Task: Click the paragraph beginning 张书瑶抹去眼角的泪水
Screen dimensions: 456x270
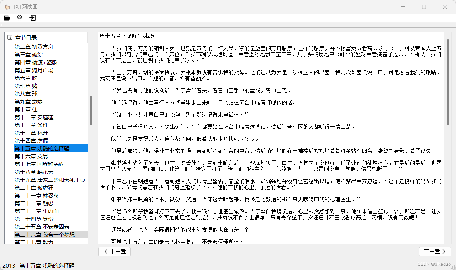Action: pyautogui.click(x=236, y=199)
